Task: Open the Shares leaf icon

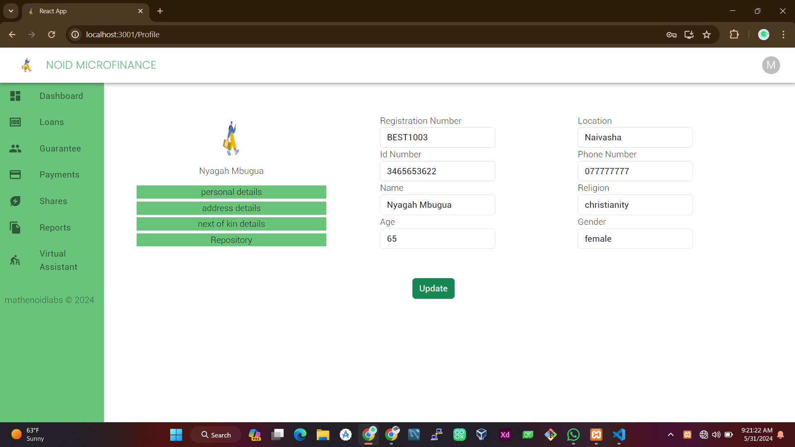Action: tap(15, 201)
